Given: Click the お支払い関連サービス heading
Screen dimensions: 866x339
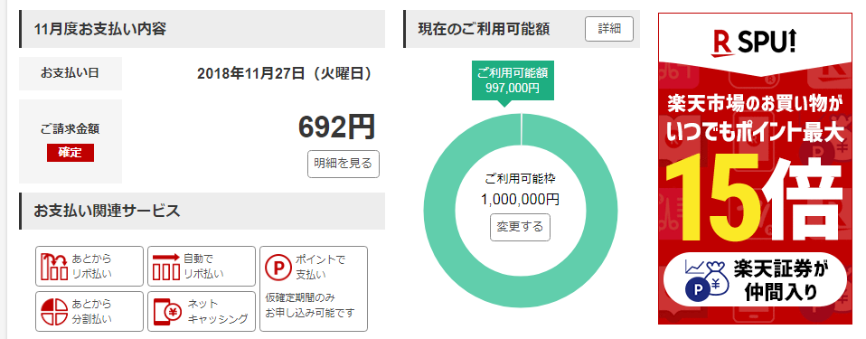Looking at the screenshot, I should coord(108,211).
